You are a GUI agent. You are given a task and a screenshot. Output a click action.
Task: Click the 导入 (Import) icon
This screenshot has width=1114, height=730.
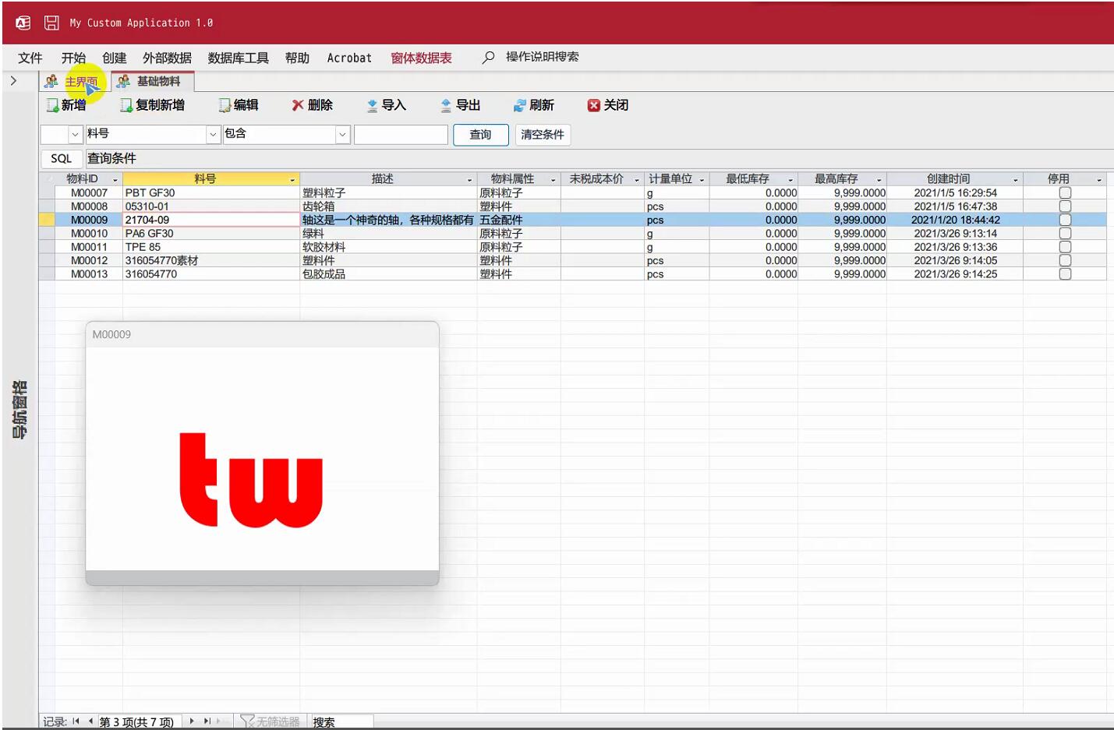tap(372, 105)
